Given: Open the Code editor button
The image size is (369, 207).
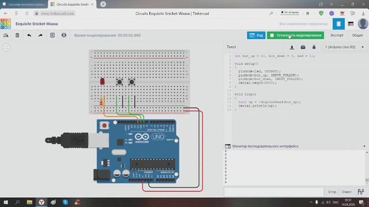Looking at the screenshot, I should click(256, 35).
